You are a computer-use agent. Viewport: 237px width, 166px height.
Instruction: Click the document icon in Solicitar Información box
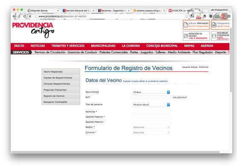[186, 25]
